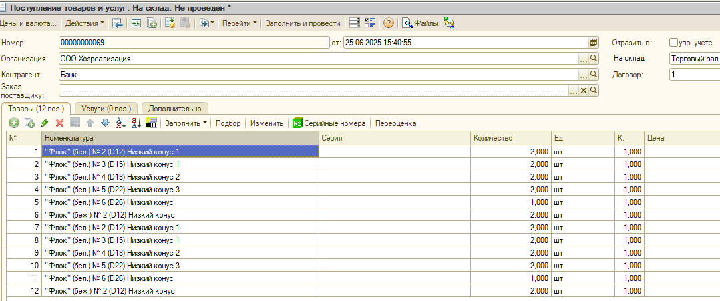
Task: Open help with question mark icon
Action: pos(389,23)
